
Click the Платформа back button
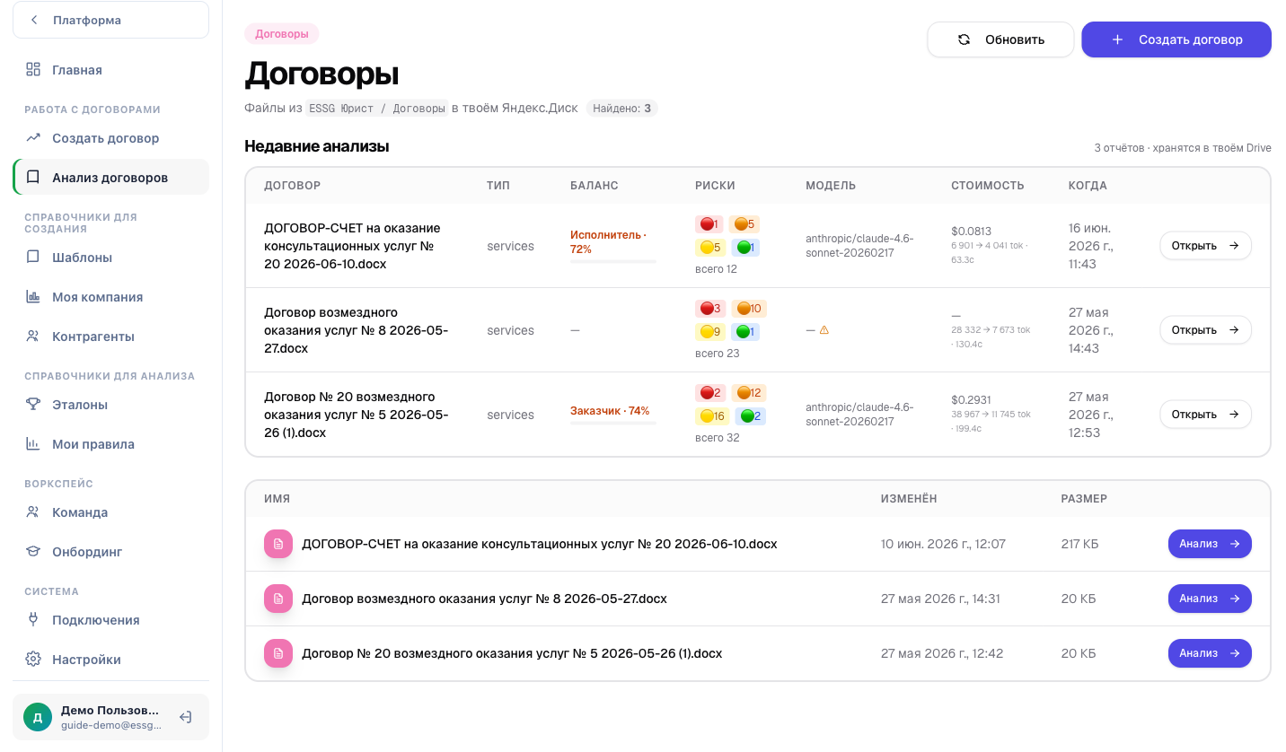pyautogui.click(x=110, y=20)
